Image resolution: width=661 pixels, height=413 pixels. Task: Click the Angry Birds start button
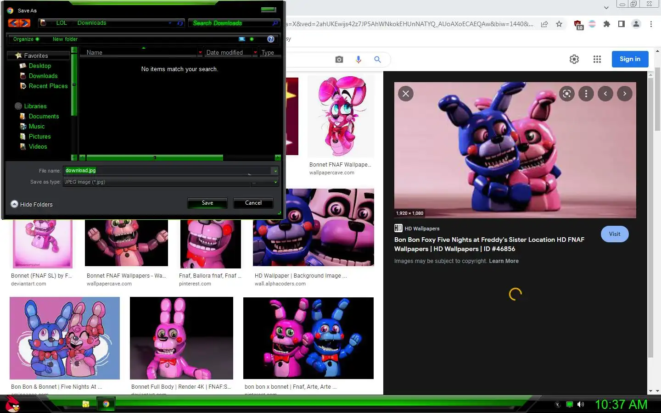tap(13, 404)
